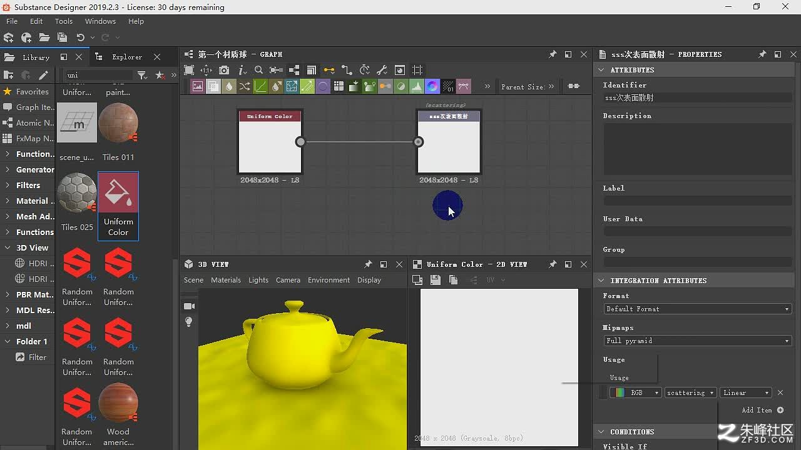Click the graph screenshot camera icon
The image size is (801, 450).
coord(224,70)
